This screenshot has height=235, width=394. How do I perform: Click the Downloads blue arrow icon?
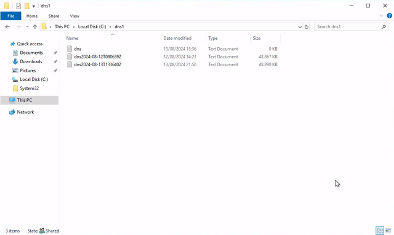tap(15, 61)
